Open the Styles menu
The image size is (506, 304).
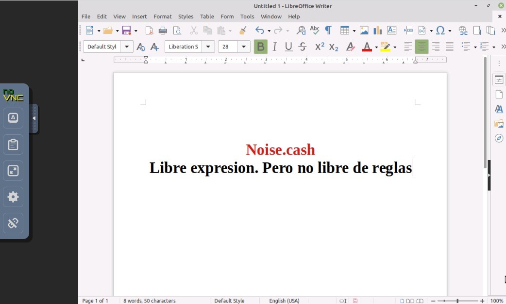click(186, 16)
